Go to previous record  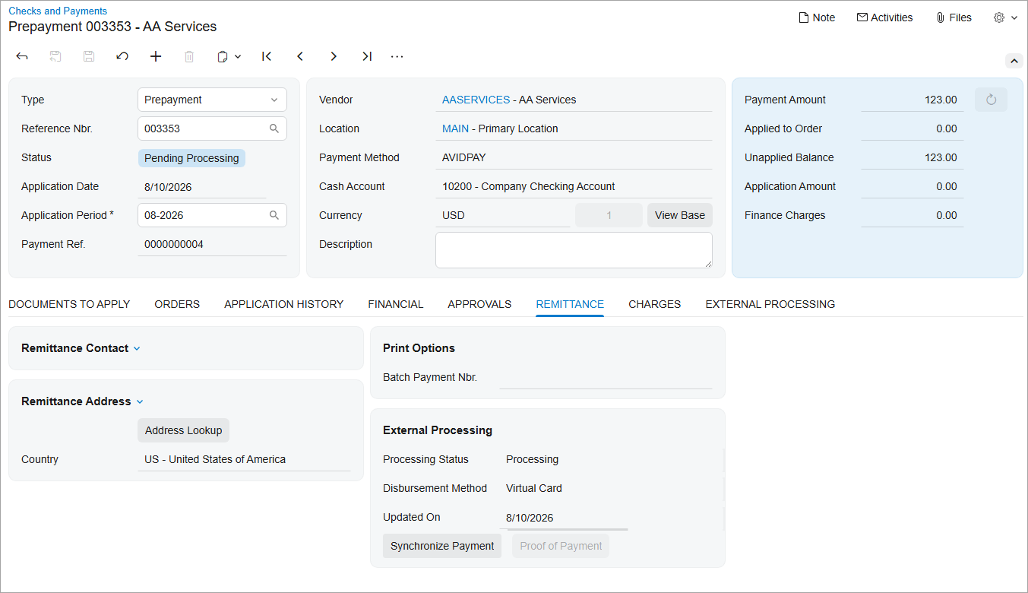tap(300, 56)
